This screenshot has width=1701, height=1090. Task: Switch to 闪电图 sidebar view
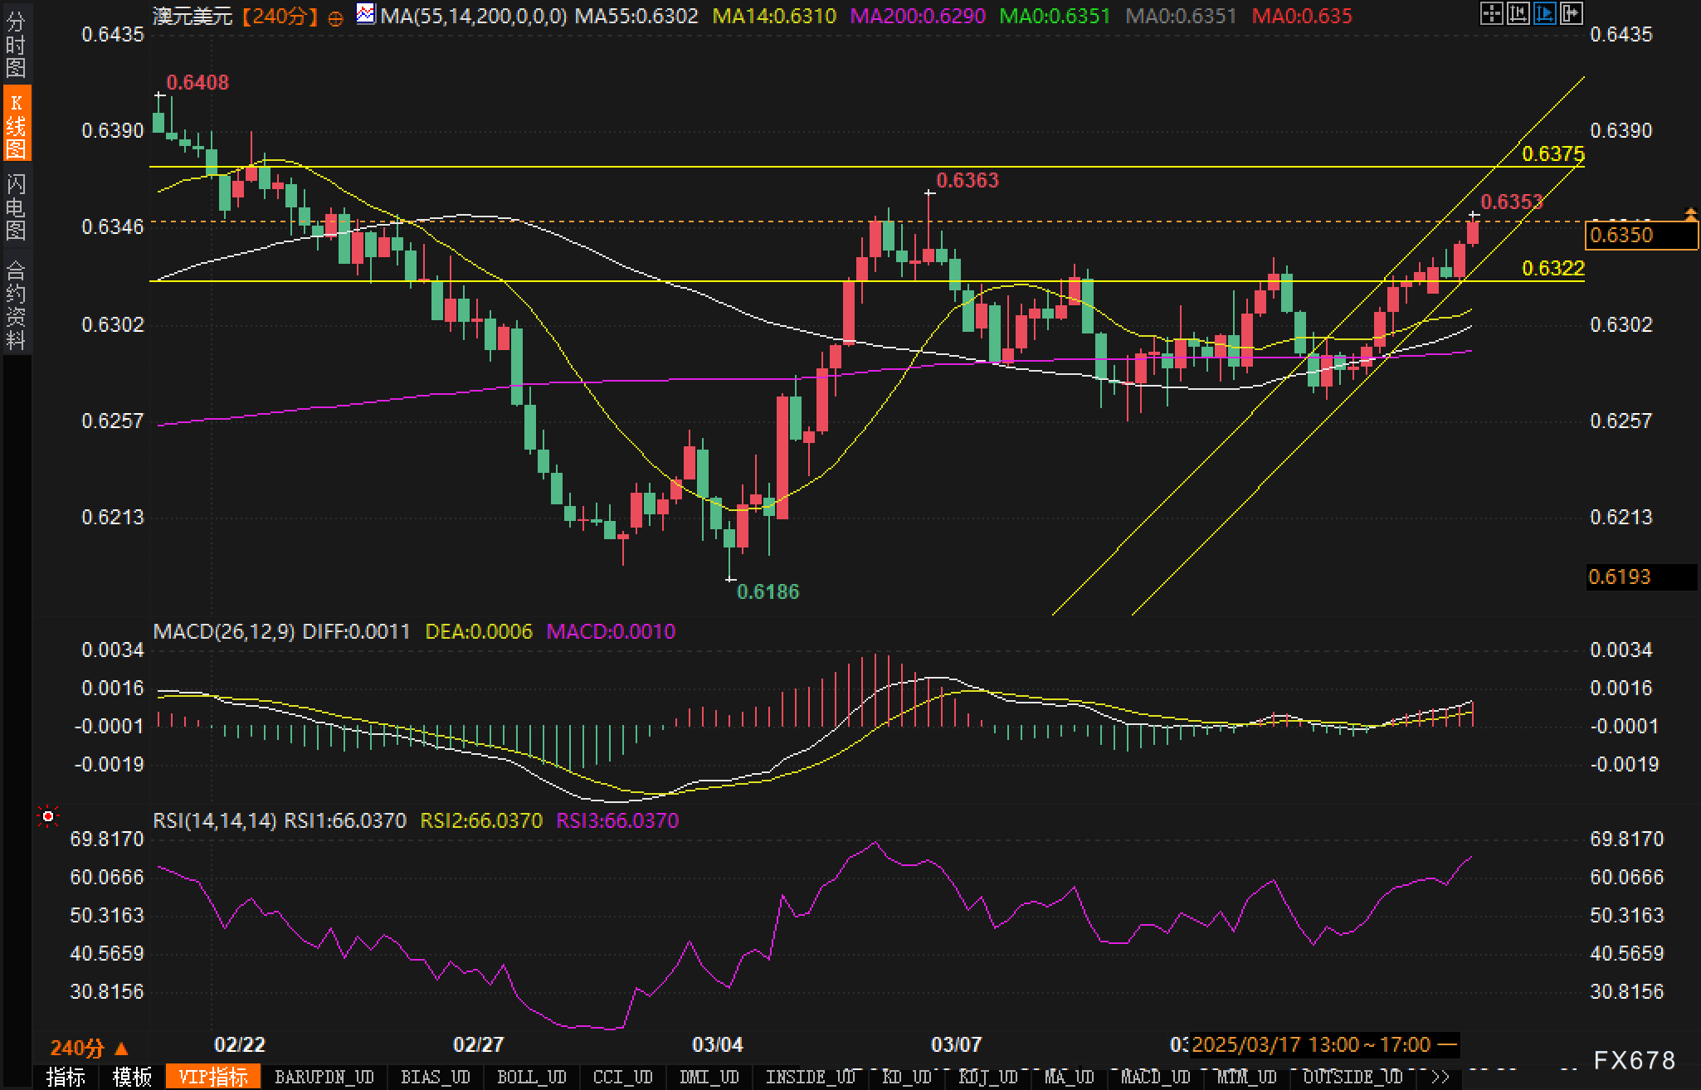tap(16, 207)
